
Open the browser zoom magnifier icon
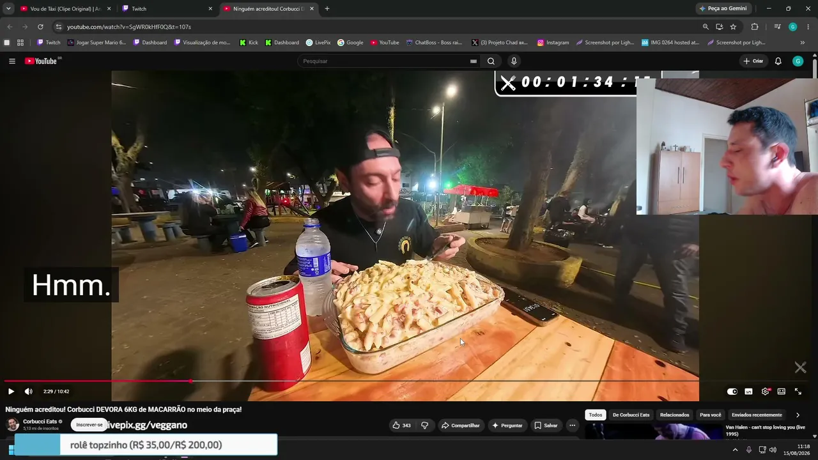[x=706, y=27]
